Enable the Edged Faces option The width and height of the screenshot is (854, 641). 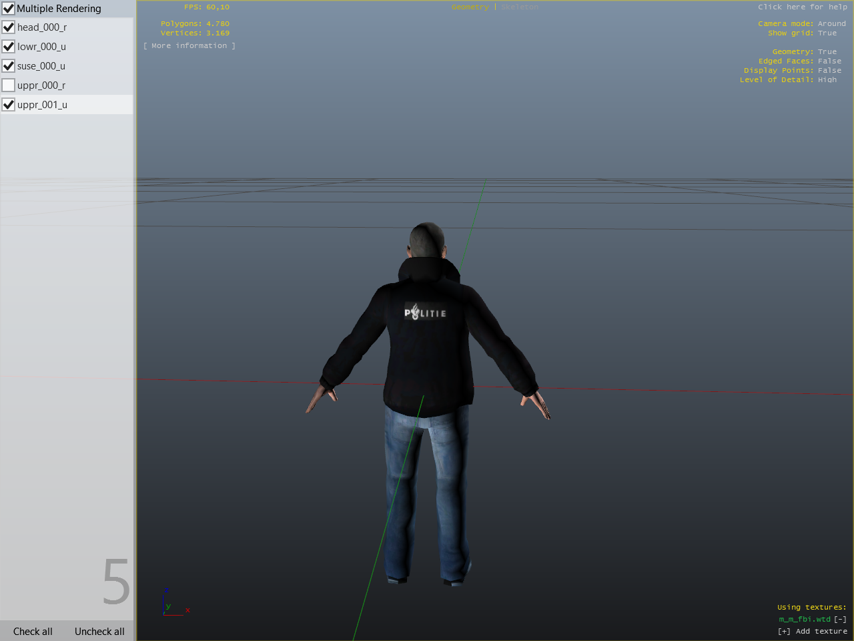pos(829,61)
